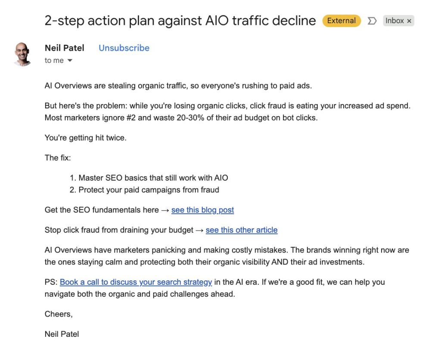
Task: Click the bold sender name in email header
Action: (x=65, y=48)
